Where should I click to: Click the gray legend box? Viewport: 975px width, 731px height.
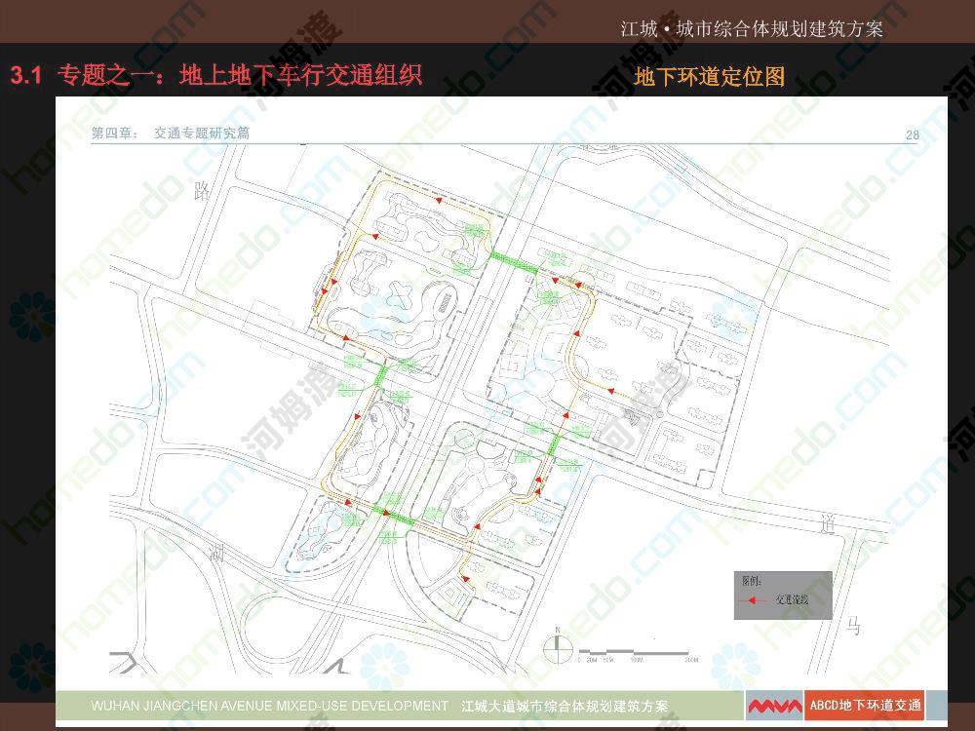(x=783, y=595)
